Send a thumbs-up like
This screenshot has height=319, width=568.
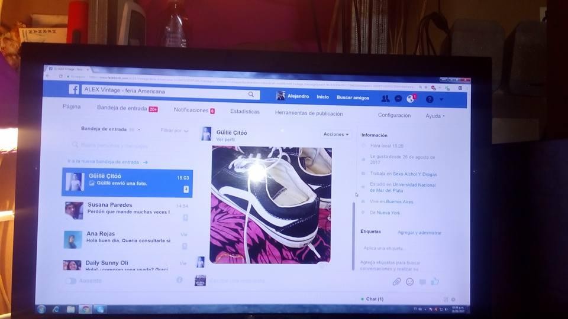point(435,282)
